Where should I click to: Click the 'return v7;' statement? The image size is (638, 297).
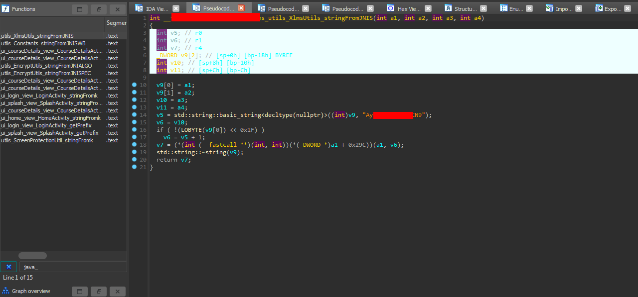pos(174,160)
